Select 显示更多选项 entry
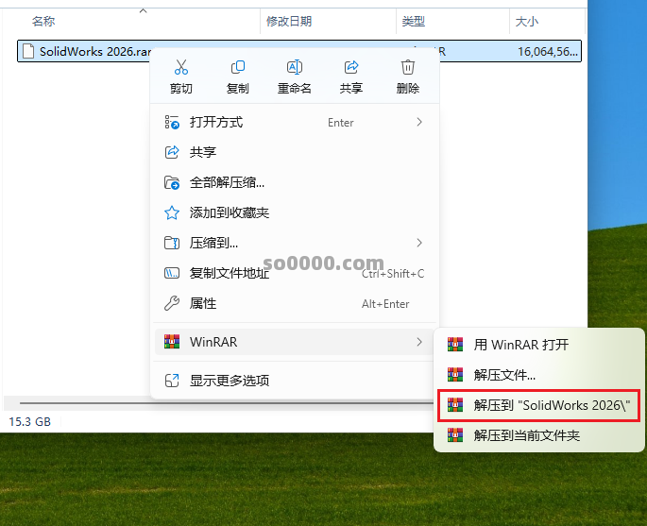 (x=295, y=381)
